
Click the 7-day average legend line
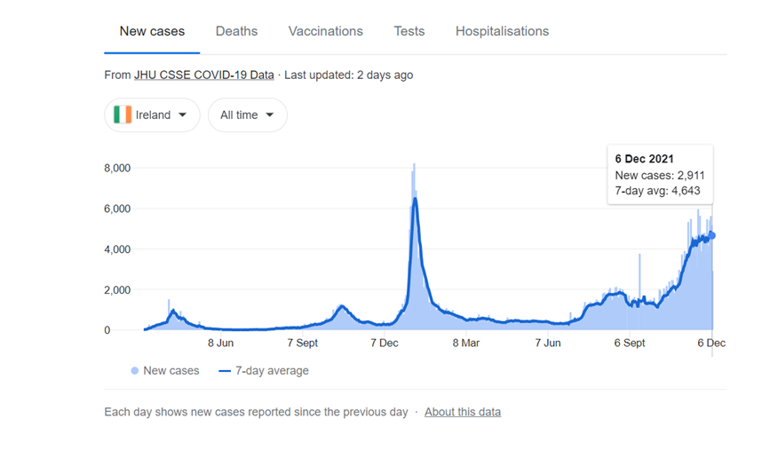click(225, 371)
